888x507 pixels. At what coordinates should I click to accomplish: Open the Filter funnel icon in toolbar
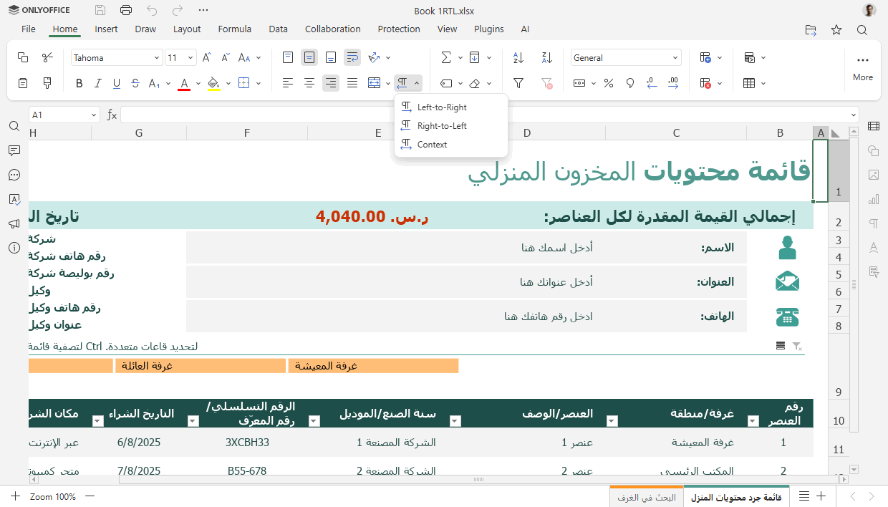[518, 83]
